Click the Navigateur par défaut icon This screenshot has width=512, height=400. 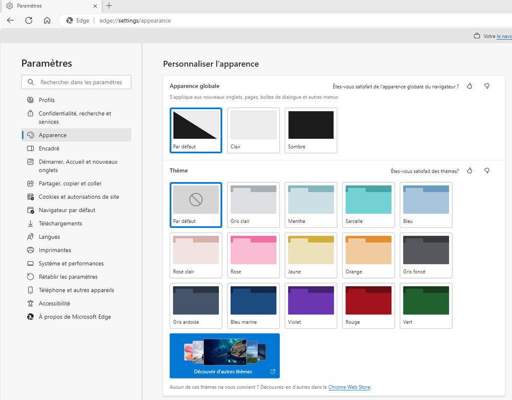(30, 210)
